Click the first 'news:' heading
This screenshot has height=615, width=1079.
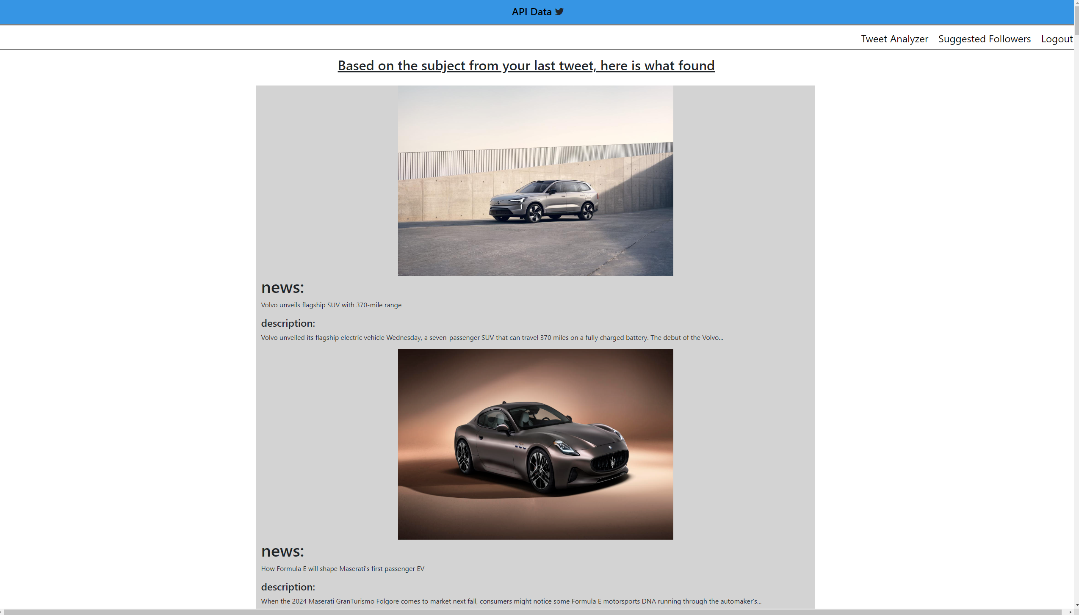point(282,287)
